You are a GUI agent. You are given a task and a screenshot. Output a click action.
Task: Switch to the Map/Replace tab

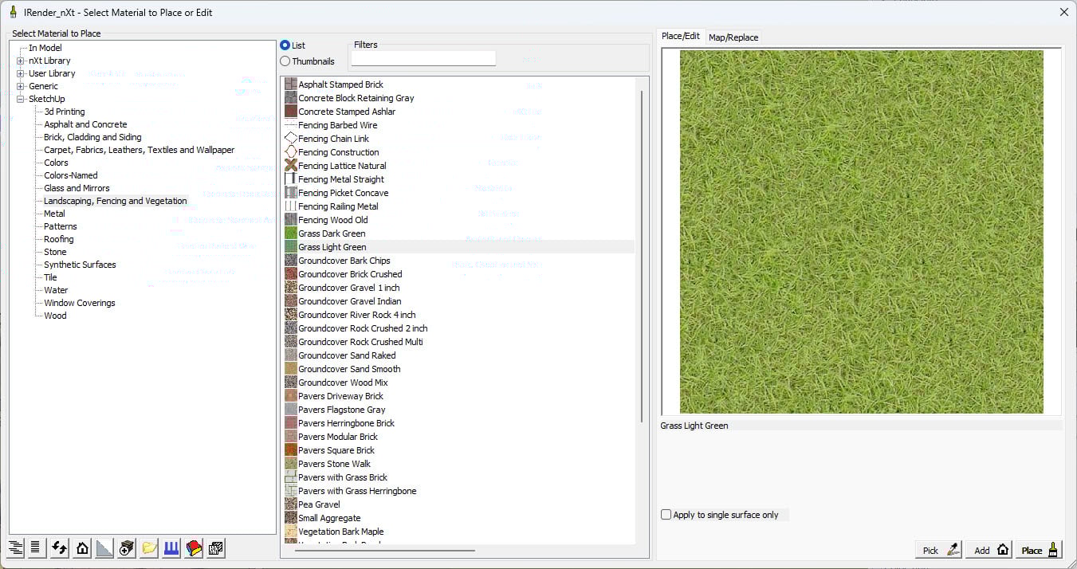point(733,37)
